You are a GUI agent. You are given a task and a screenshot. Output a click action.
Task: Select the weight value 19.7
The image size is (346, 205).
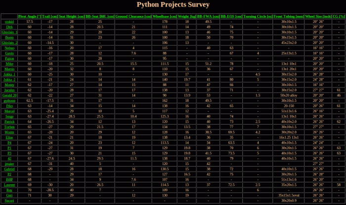tap(187, 80)
